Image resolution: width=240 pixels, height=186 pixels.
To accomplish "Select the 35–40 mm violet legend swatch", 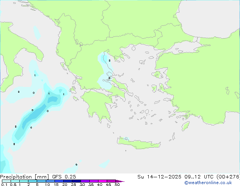I will [94, 181].
